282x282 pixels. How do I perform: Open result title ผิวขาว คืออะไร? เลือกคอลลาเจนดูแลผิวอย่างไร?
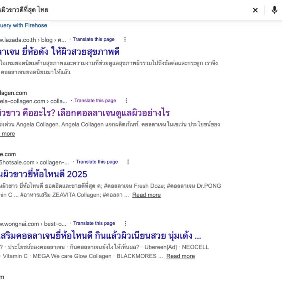tap(85, 113)
